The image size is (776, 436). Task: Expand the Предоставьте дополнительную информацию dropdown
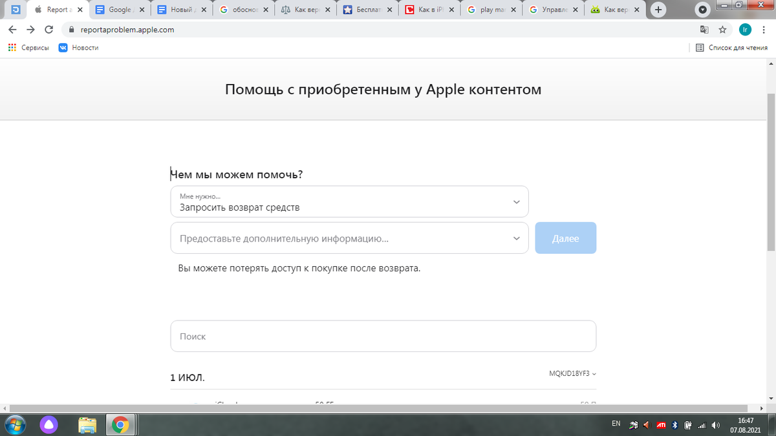point(349,238)
